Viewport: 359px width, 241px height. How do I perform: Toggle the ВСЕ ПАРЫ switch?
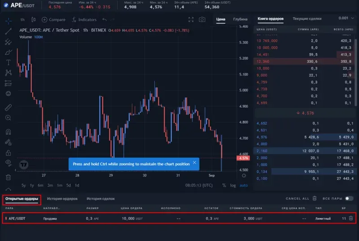point(349,198)
